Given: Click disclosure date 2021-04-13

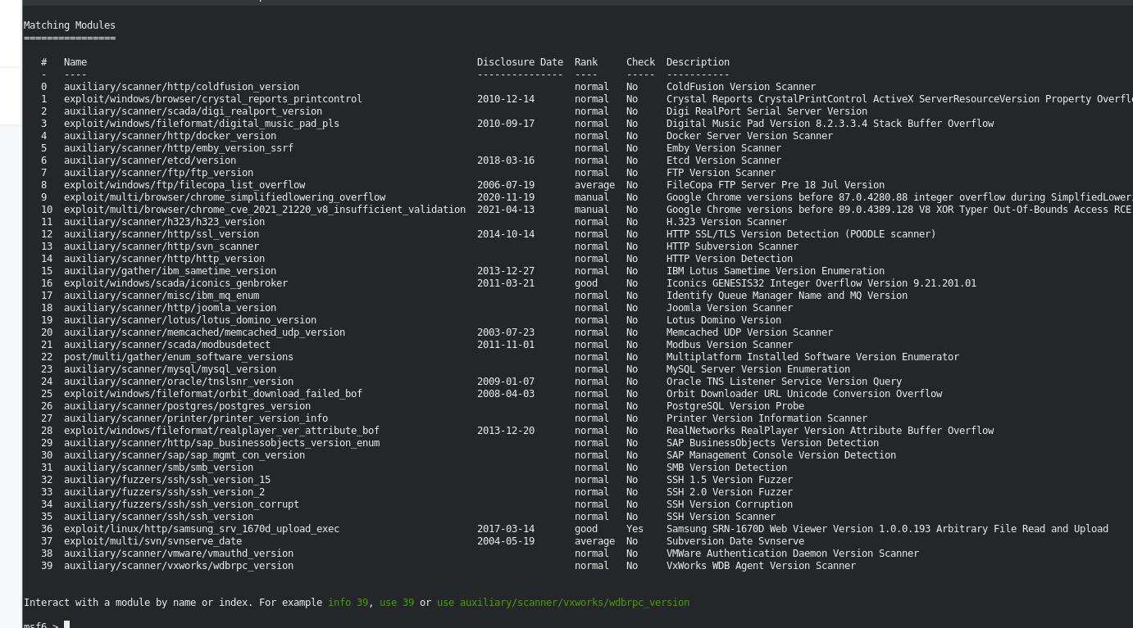Looking at the screenshot, I should click(506, 210).
